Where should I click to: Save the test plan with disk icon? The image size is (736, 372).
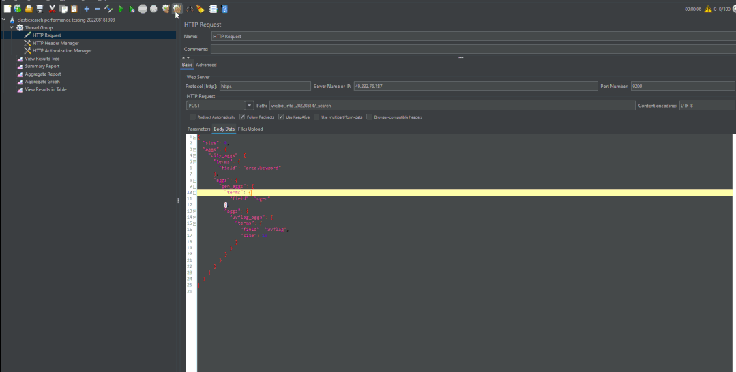(40, 9)
